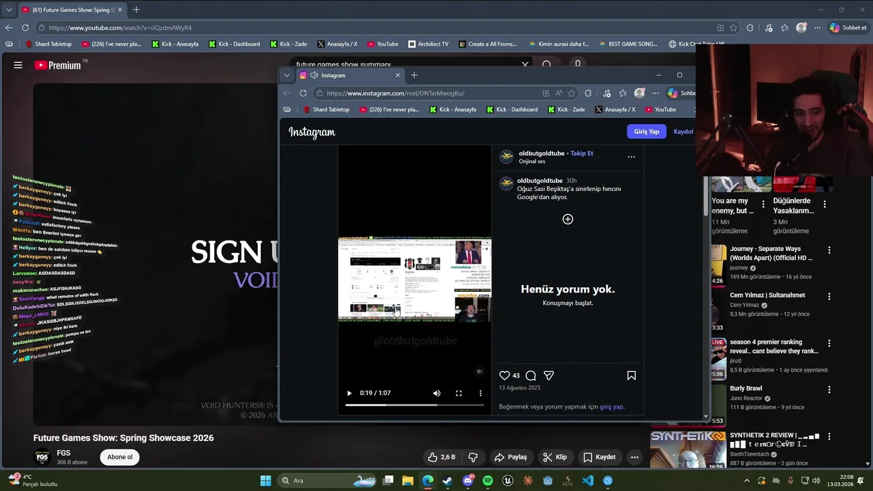The image size is (873, 491).
Task: Subscribe with Abone ol button
Action: pos(119,457)
